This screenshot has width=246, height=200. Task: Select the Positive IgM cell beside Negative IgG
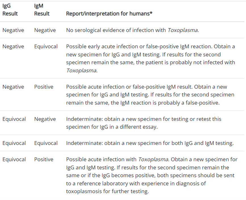44,87
